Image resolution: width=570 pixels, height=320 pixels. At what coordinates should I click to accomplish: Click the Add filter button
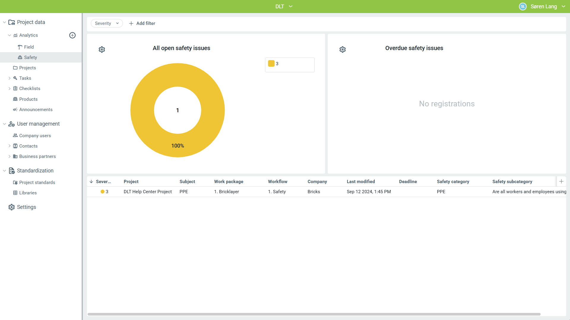142,23
